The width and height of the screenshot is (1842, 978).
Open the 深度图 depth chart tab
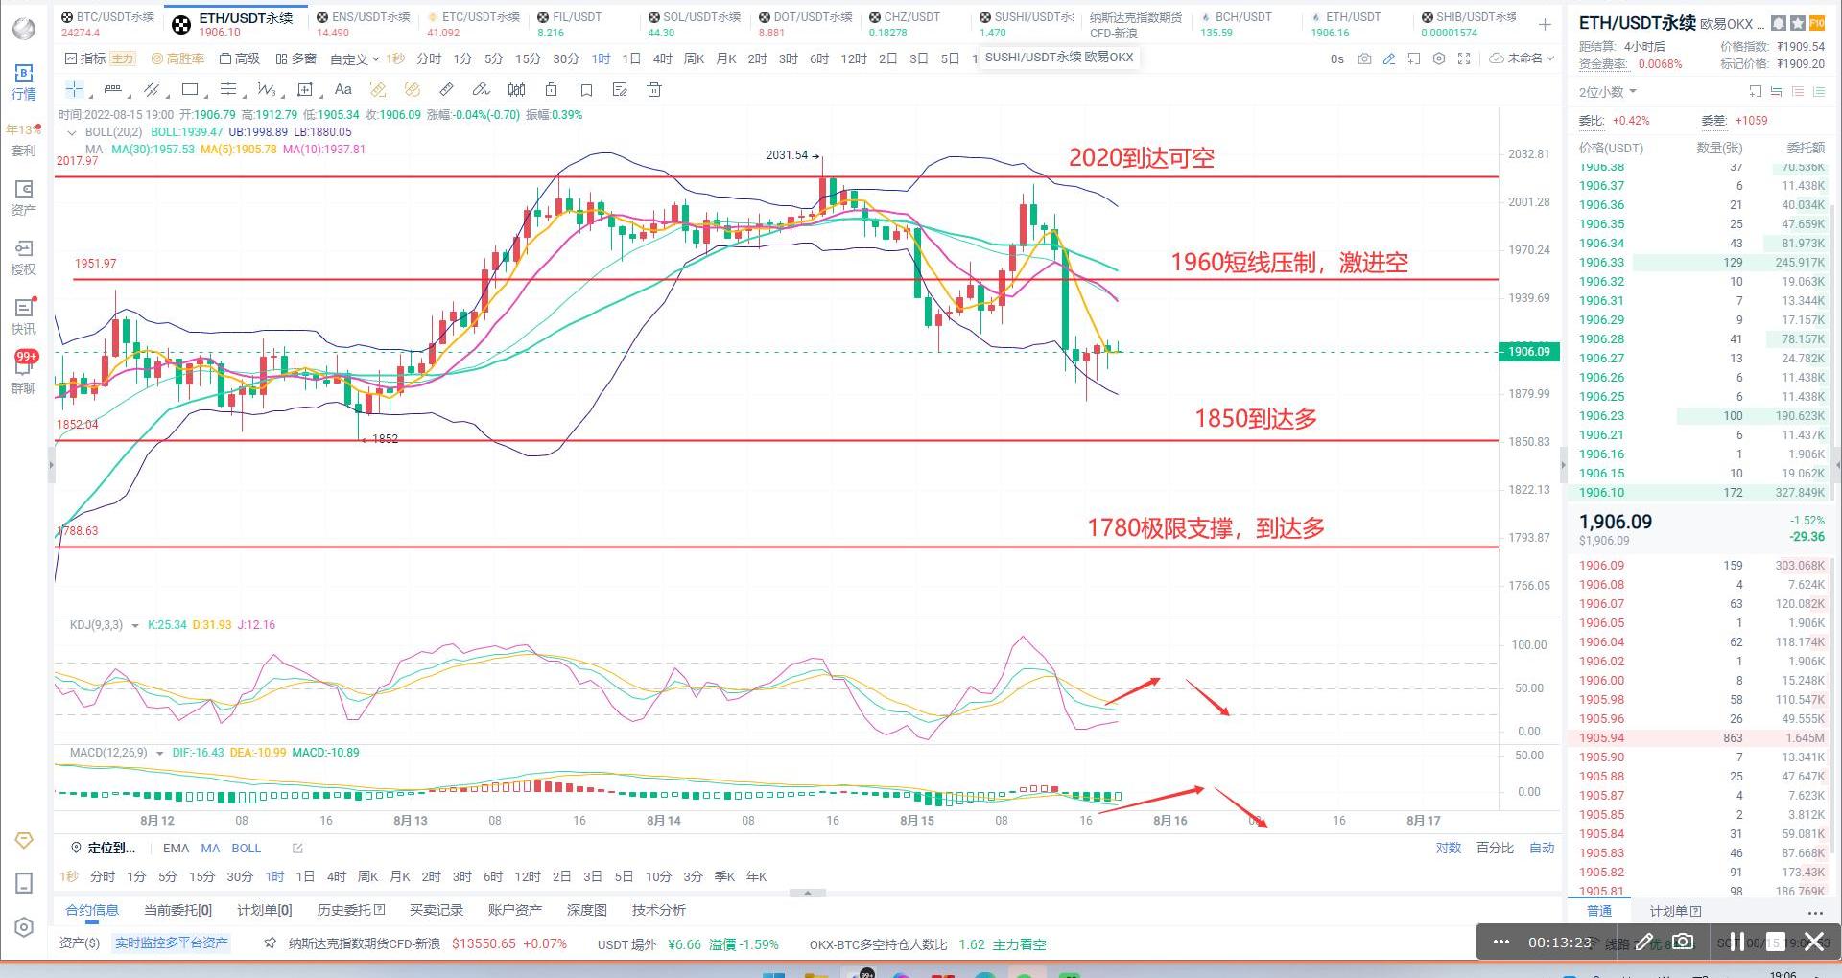tap(586, 910)
